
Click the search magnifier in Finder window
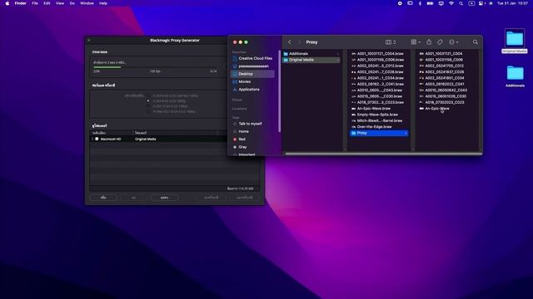476,42
